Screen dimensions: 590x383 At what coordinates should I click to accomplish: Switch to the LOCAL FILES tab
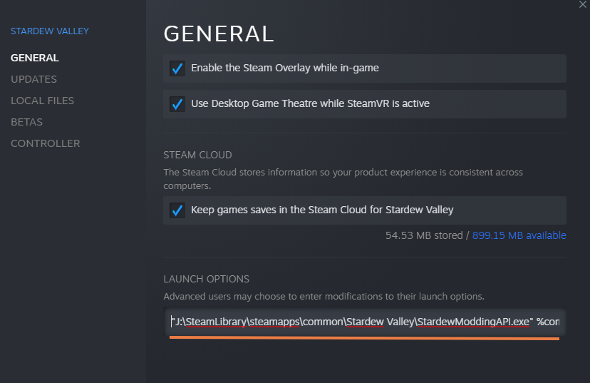point(42,101)
